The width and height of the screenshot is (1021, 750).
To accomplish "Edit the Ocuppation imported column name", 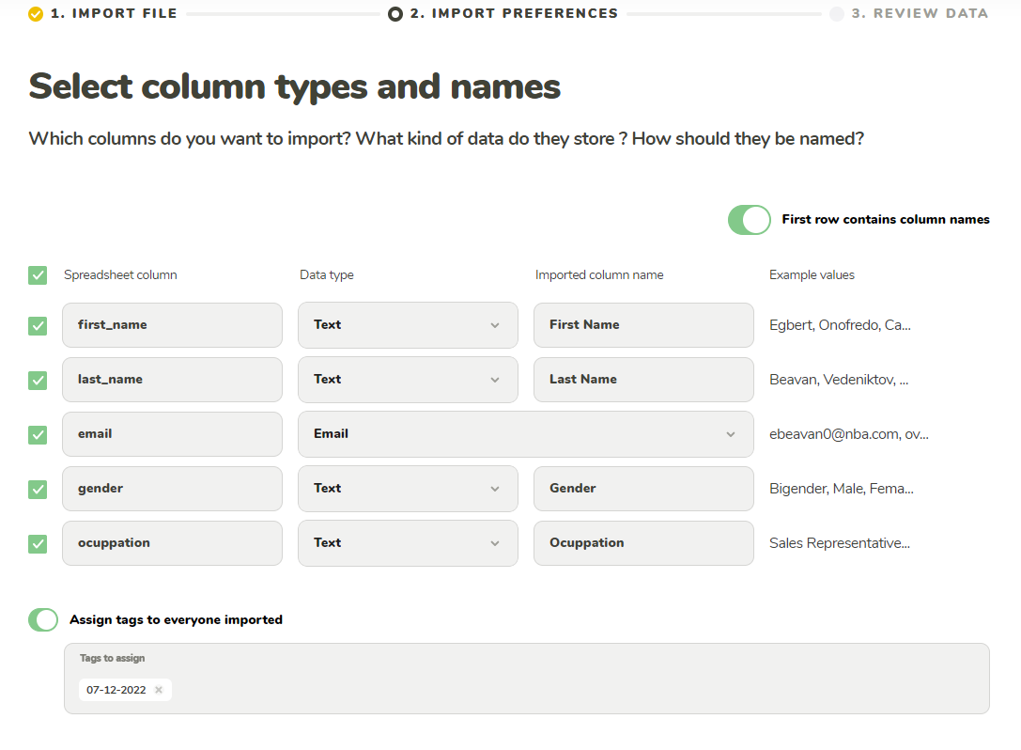I will (643, 543).
